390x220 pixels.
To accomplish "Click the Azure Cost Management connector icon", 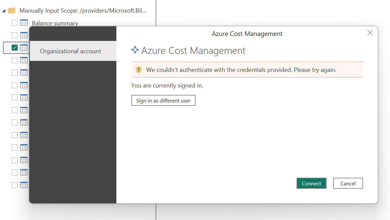I will pyautogui.click(x=135, y=50).
